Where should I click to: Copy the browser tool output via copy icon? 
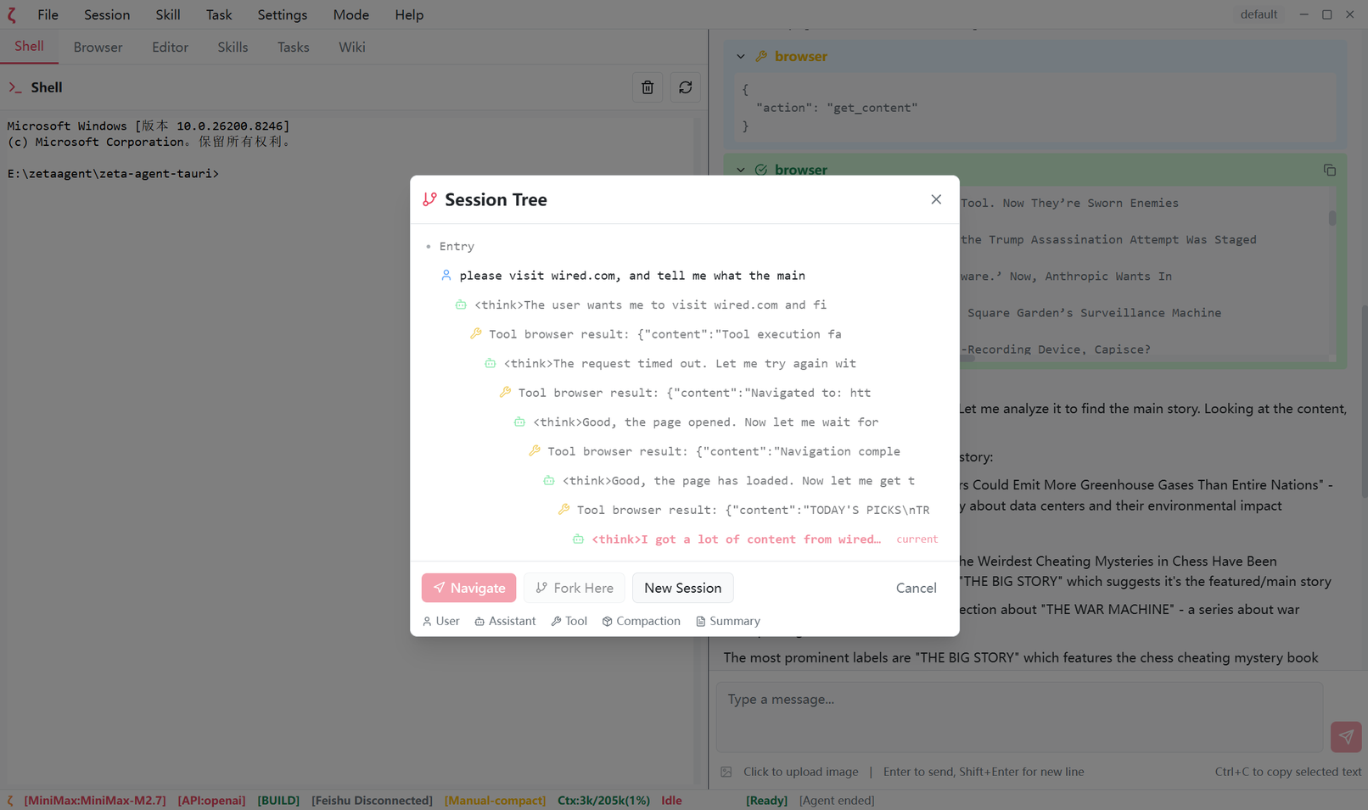pyautogui.click(x=1329, y=170)
